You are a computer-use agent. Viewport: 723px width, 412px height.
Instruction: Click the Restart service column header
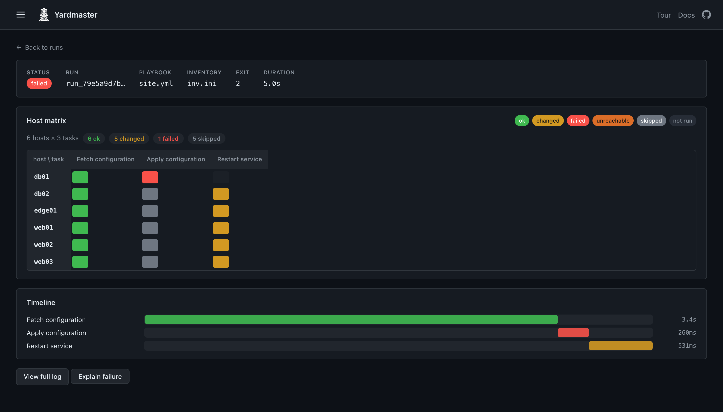239,159
